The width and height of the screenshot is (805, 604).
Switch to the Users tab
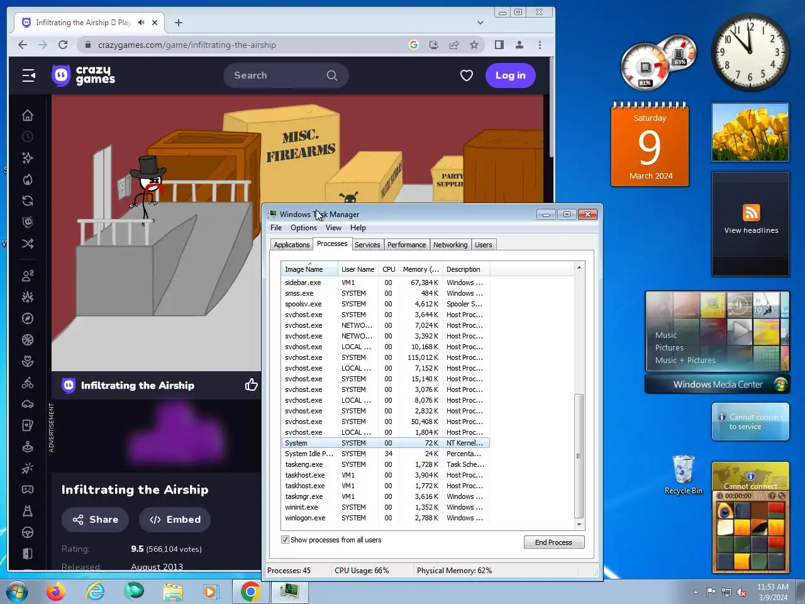click(x=484, y=245)
